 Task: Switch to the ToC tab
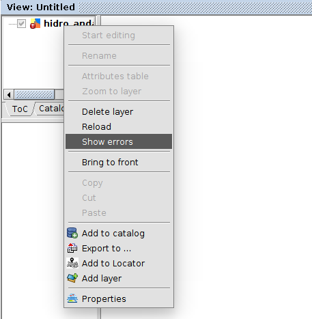[x=20, y=109]
